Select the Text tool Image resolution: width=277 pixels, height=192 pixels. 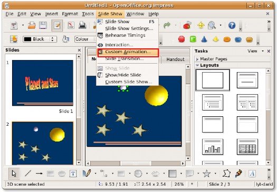[x=73, y=174]
